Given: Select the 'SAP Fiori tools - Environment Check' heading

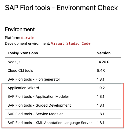Looking at the screenshot, I should tap(61, 8).
